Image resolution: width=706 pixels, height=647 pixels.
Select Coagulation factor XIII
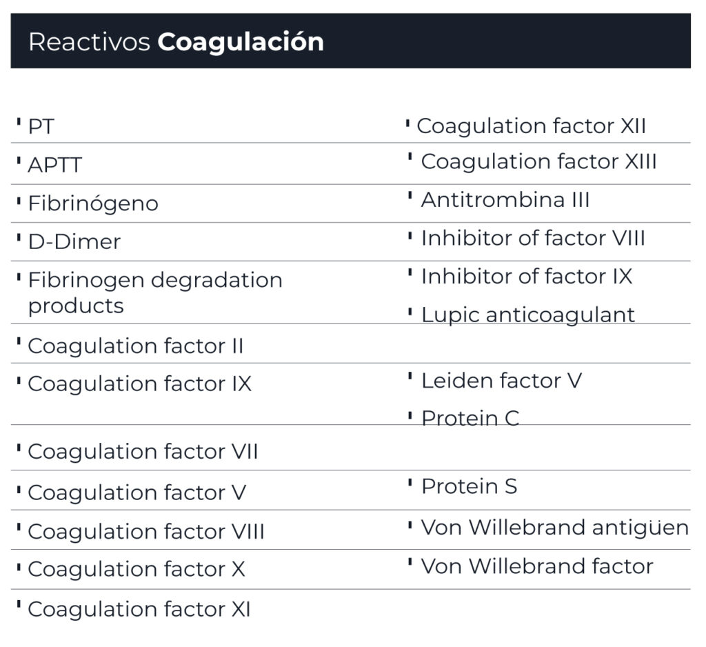click(539, 162)
